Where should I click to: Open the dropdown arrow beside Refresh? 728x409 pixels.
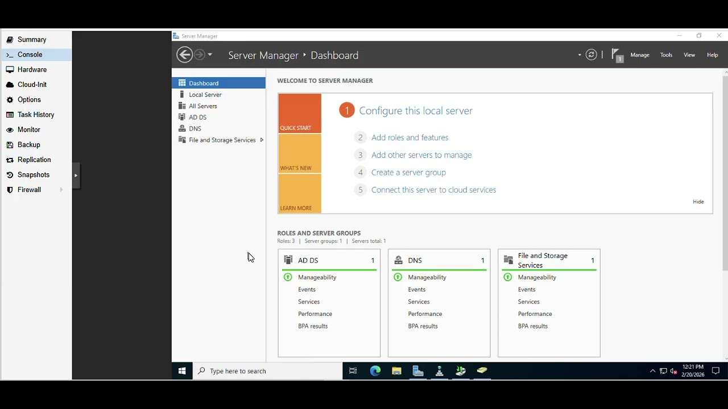(580, 55)
